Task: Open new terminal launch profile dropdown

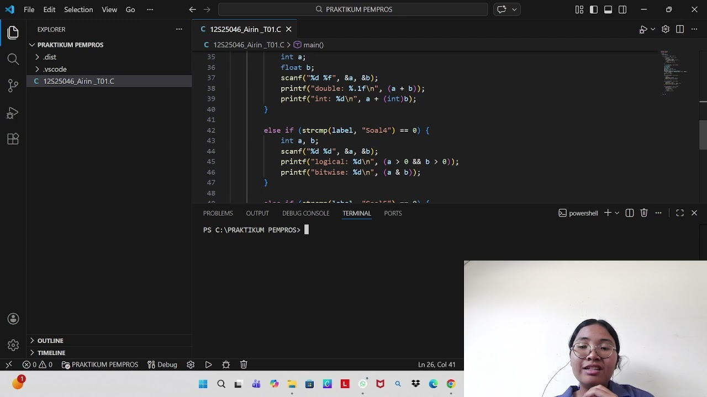Action: tap(617, 213)
